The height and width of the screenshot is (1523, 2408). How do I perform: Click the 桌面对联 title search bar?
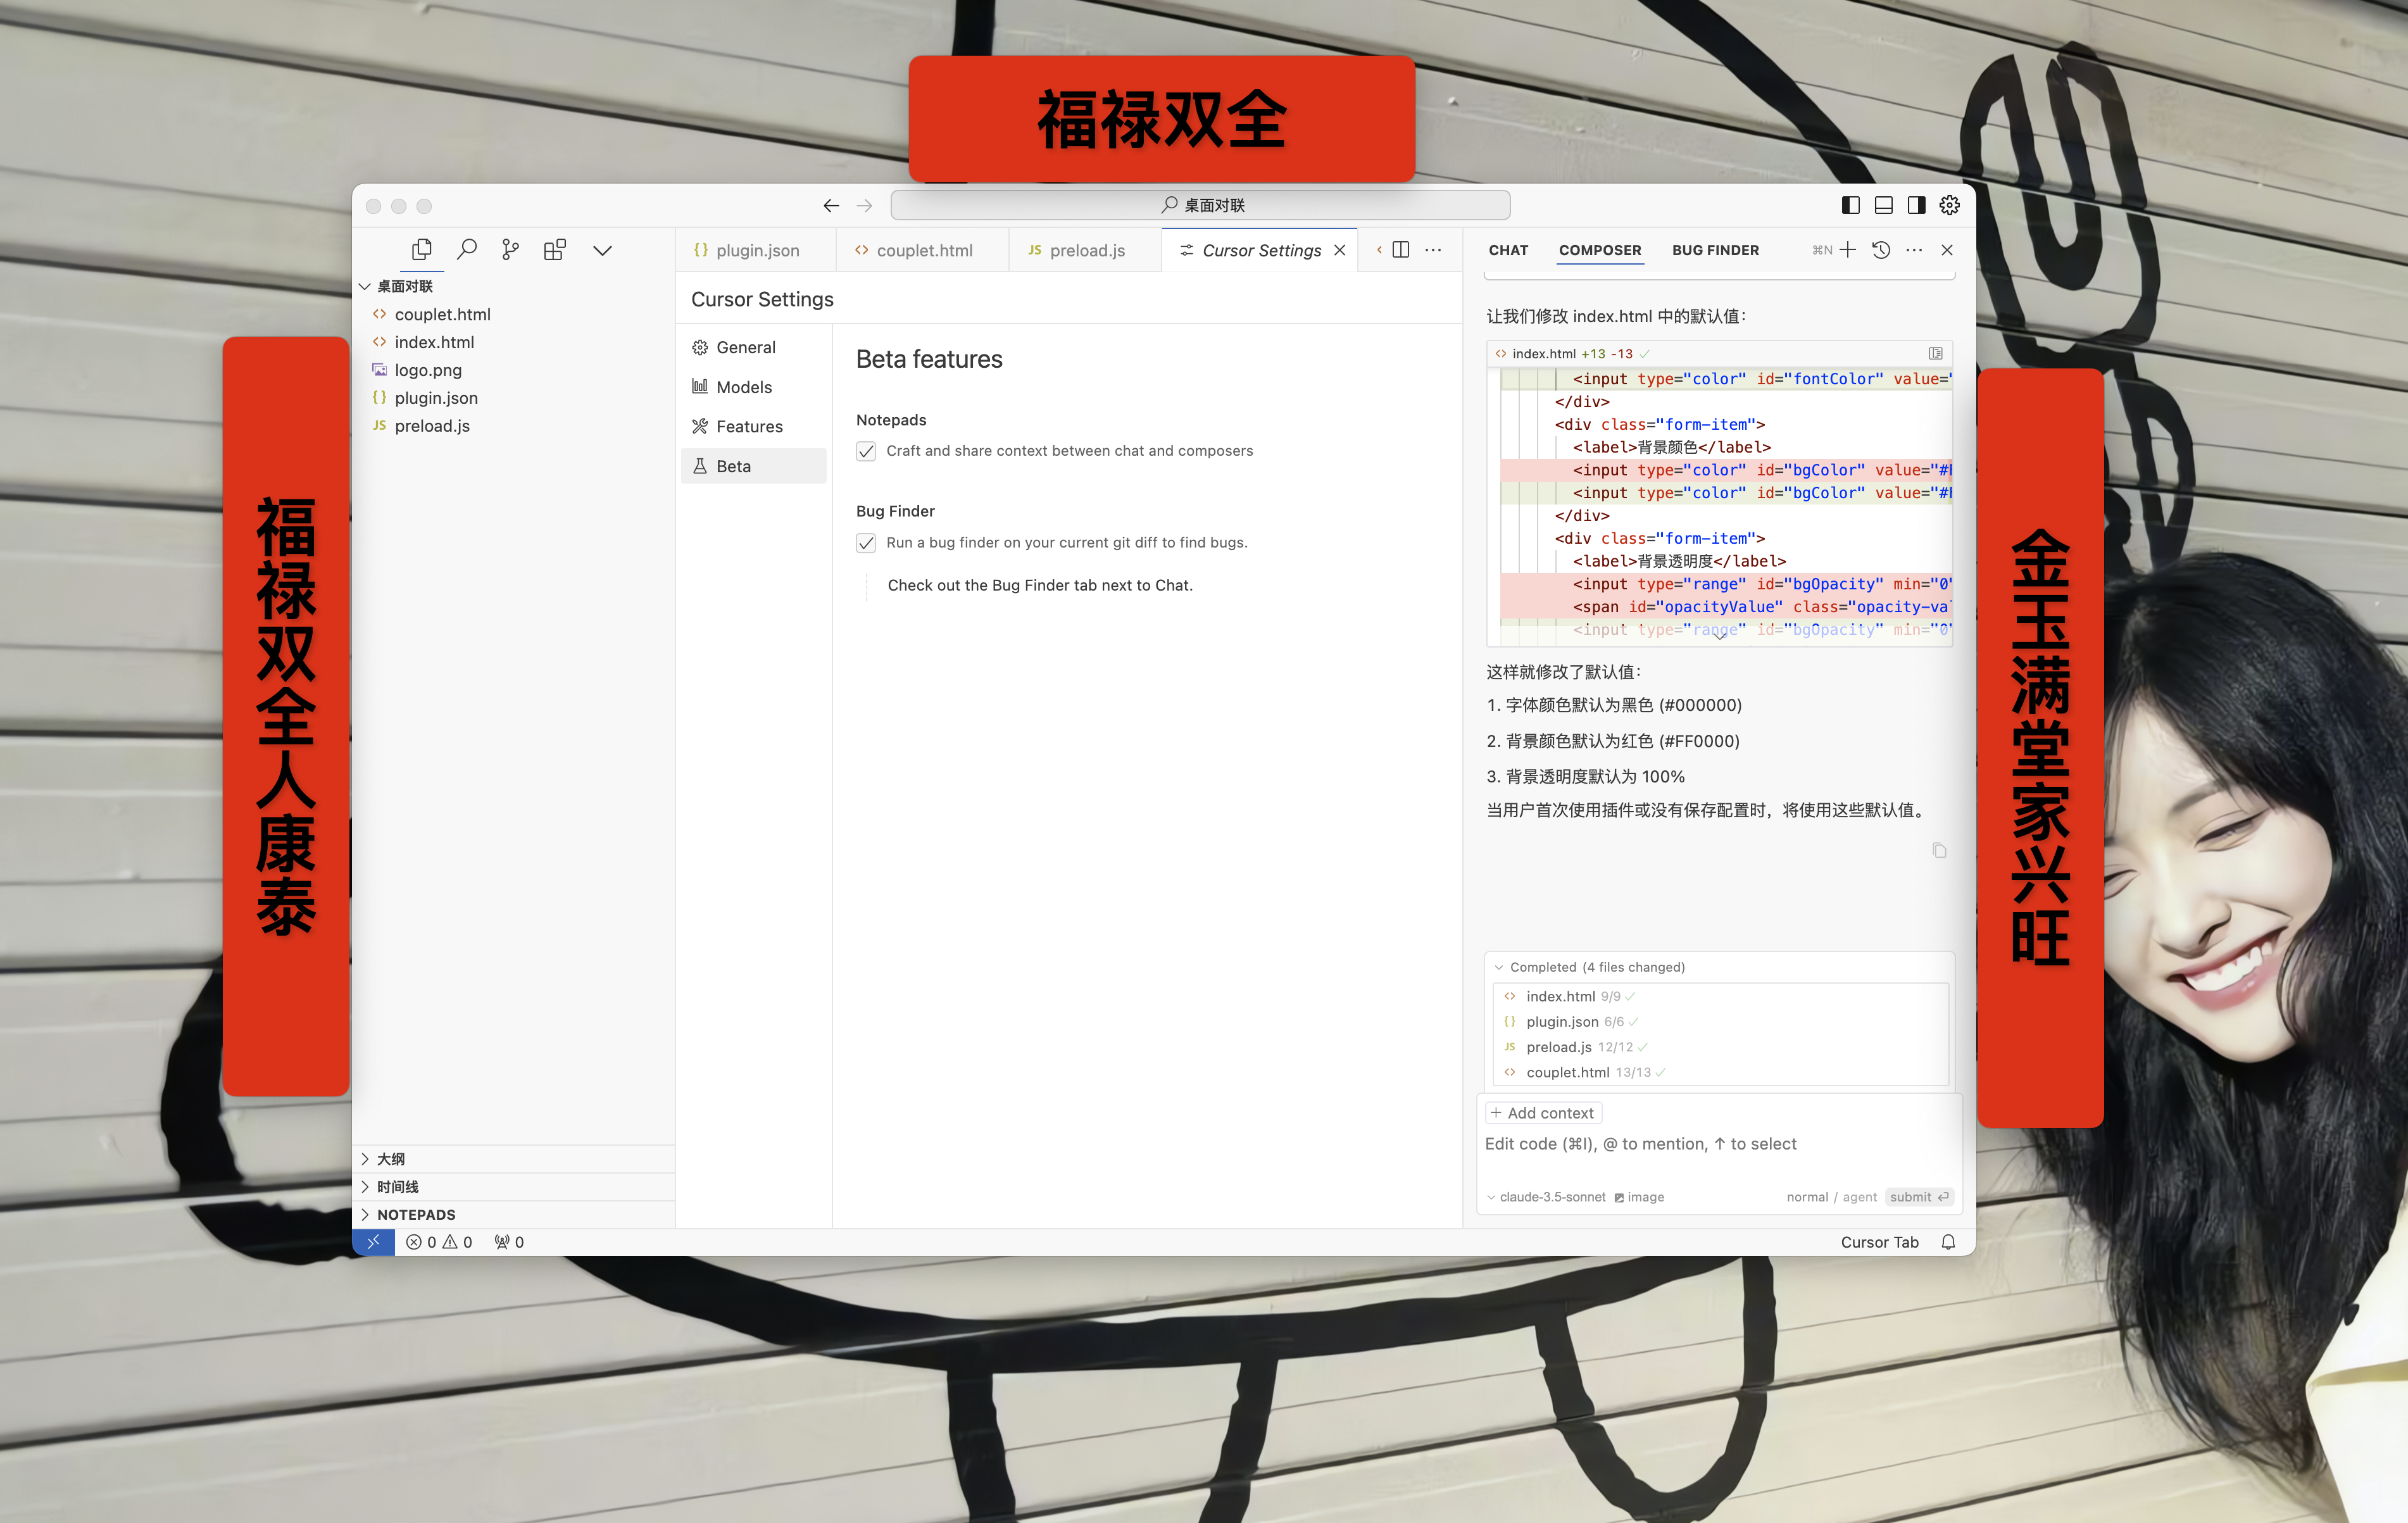coord(1200,205)
